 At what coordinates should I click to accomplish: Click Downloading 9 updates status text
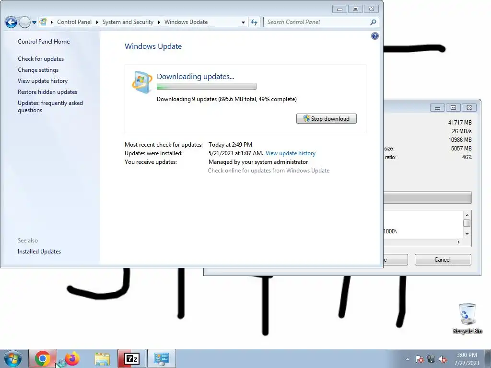(x=227, y=99)
